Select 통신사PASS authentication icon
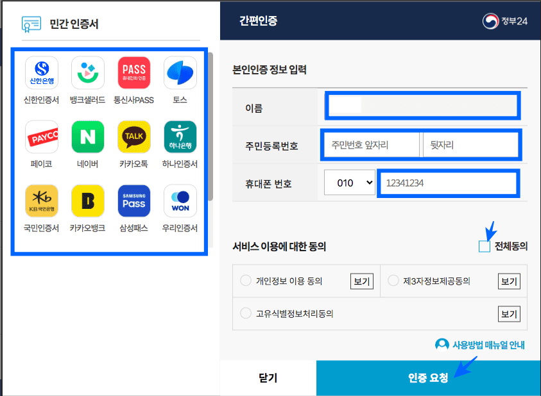 coord(134,72)
